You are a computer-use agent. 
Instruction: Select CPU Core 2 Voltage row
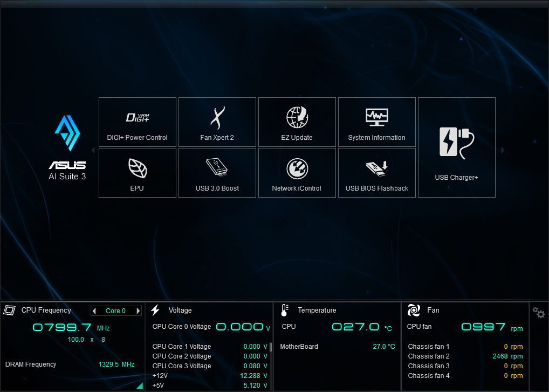(210, 356)
